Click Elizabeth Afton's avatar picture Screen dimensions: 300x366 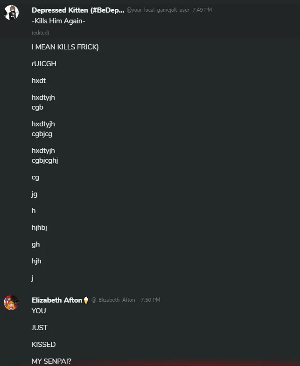[x=11, y=303]
